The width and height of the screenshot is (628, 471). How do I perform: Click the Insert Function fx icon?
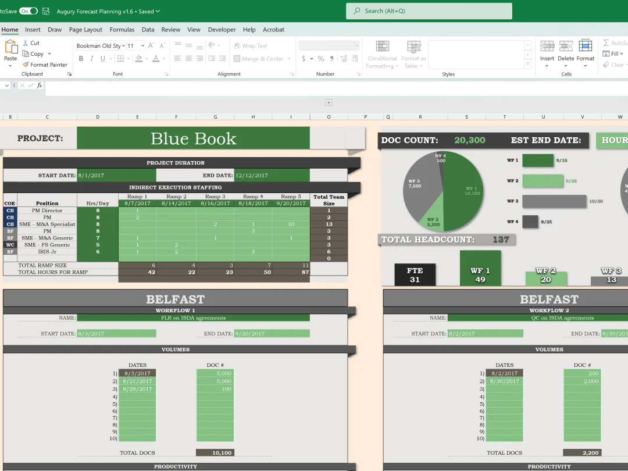(40, 85)
